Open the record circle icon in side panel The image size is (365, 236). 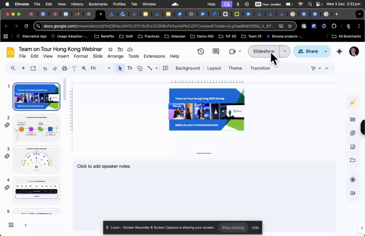click(353, 180)
